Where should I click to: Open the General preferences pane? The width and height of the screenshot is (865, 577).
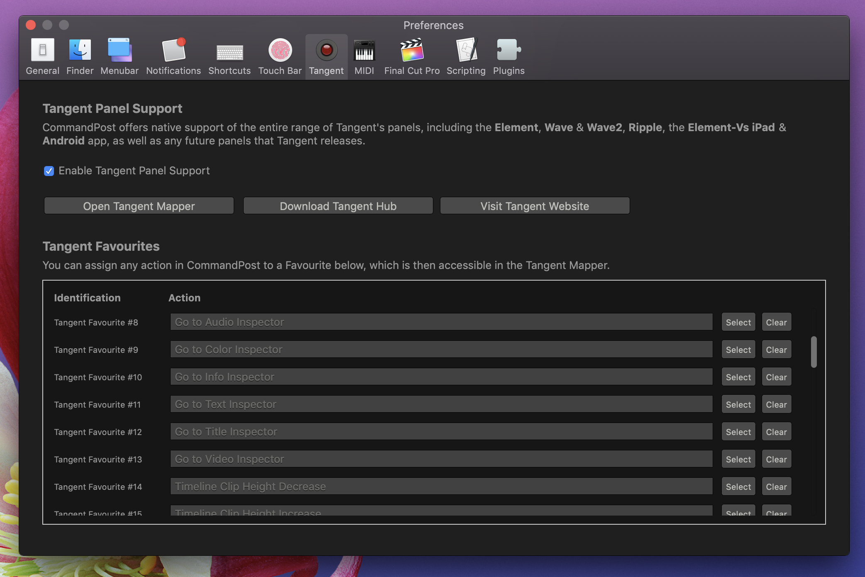[x=42, y=56]
